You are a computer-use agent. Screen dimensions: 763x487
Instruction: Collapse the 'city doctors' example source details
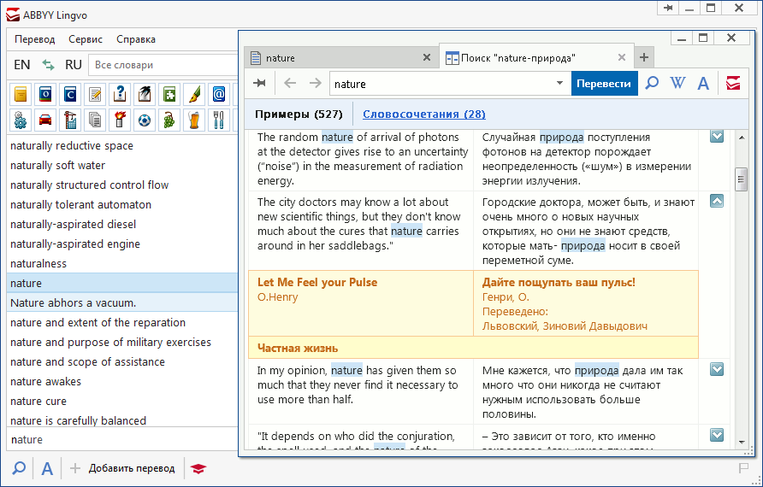tap(717, 201)
